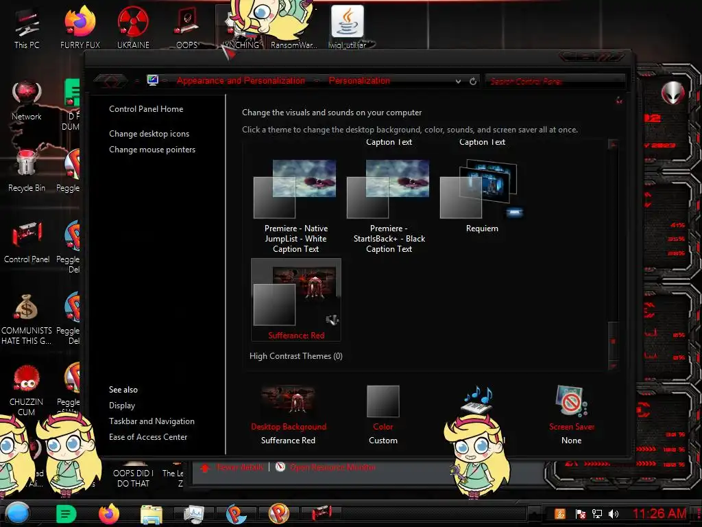Open COMMUNISTS HATE THIS G... money bag icon
The width and height of the screenshot is (702, 527).
[x=27, y=319]
